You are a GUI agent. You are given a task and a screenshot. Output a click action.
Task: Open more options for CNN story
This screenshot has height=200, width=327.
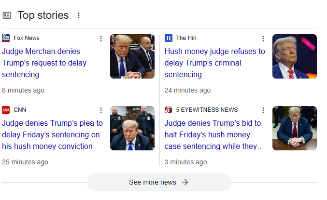[101, 110]
